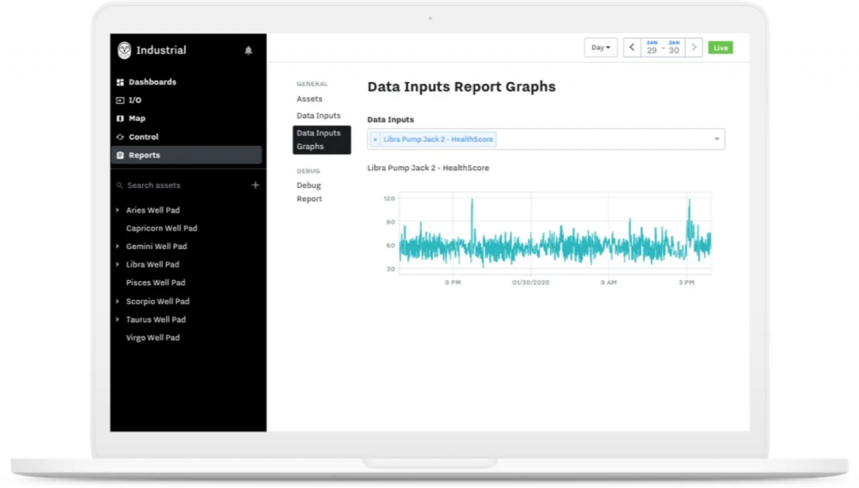Expand the Scorpio Well Pad tree node
This screenshot has height=488, width=859.
click(x=117, y=302)
